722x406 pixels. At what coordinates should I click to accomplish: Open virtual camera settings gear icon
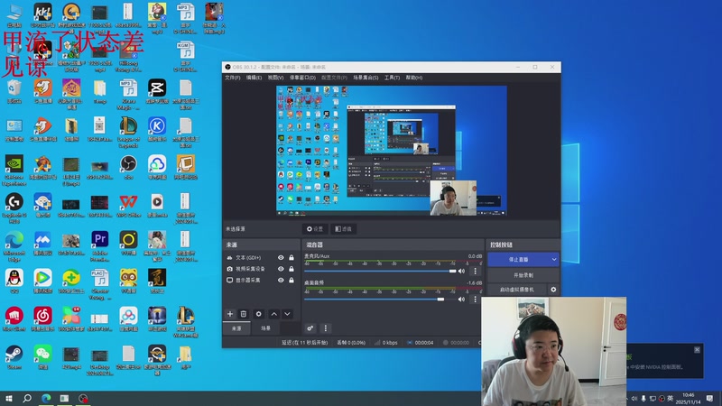553,290
